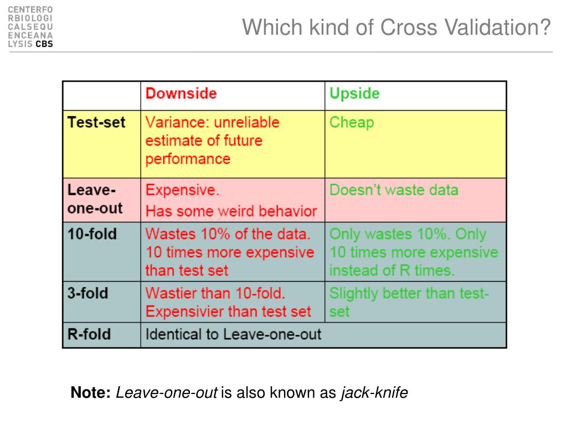
Task: Click the '3-fold' row label
Action: pyautogui.click(x=87, y=293)
